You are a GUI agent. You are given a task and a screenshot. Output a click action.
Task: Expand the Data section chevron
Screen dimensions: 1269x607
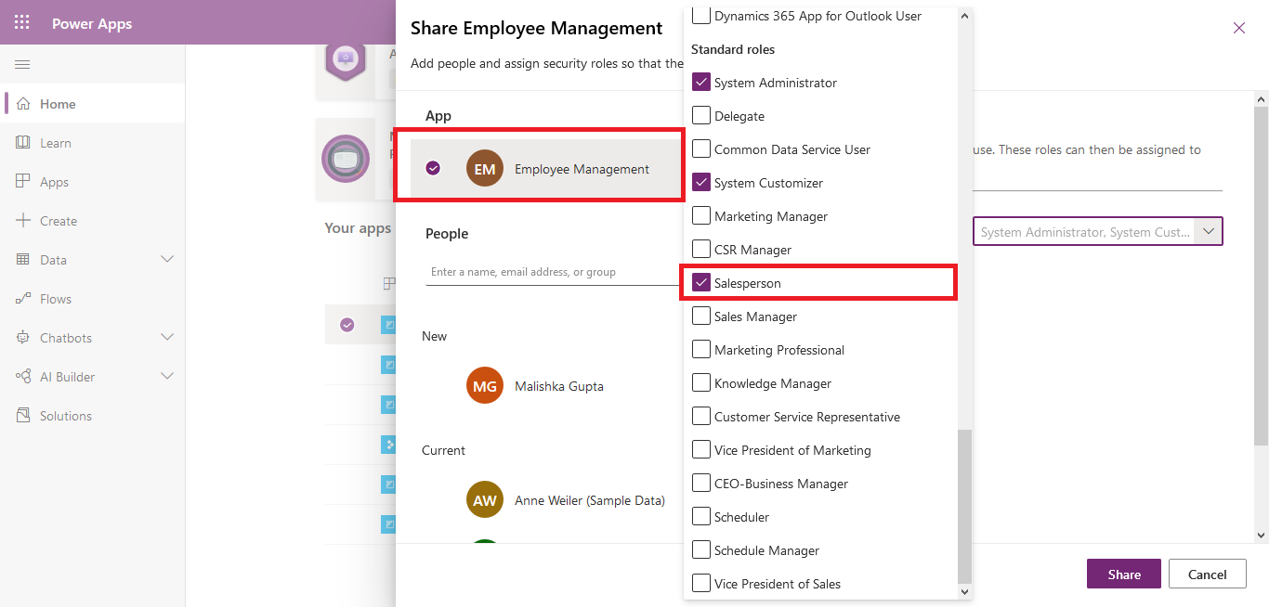click(167, 259)
